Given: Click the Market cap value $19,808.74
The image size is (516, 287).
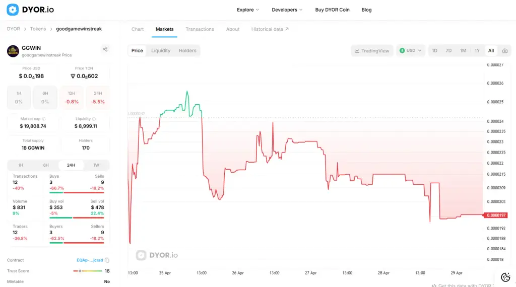Looking at the screenshot, I should [x=33, y=126].
